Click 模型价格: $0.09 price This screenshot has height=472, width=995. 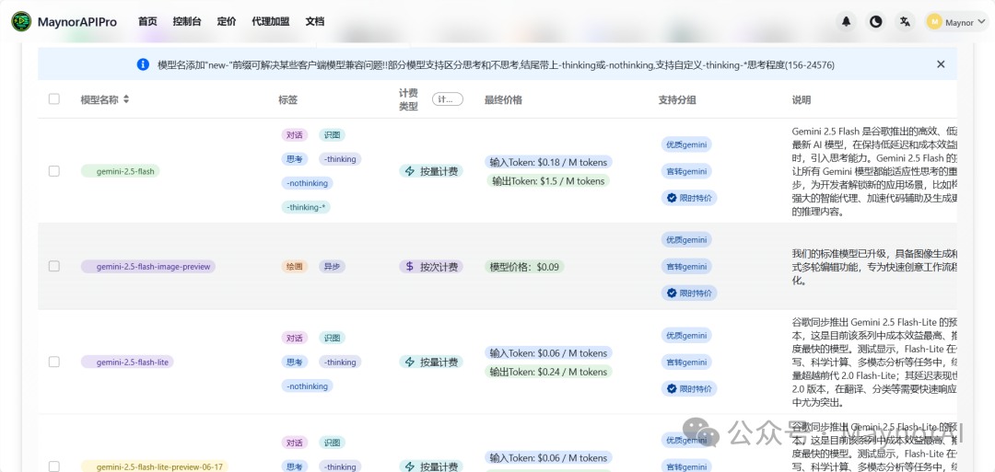point(524,267)
